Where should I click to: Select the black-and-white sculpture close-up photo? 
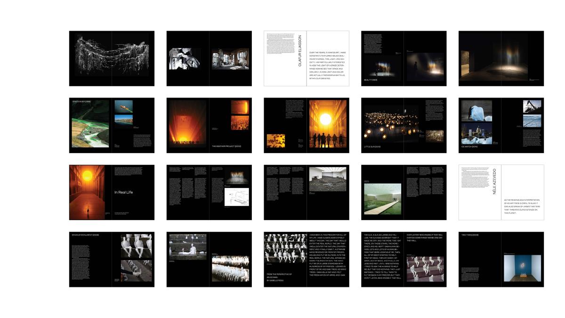pyautogui.click(x=185, y=59)
